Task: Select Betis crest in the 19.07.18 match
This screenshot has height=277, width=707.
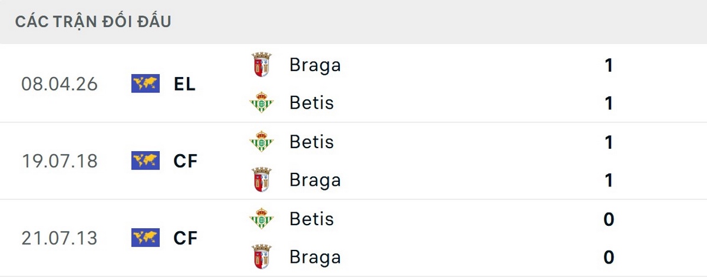Action: coord(261,142)
